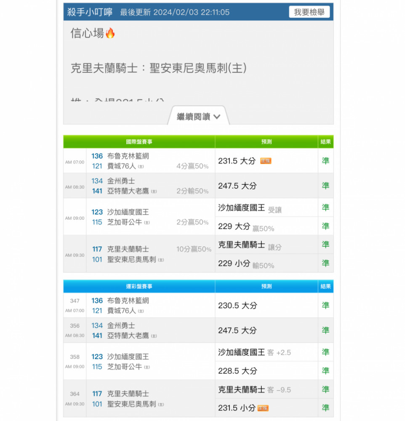Click the 最後更新 2024/02/03 22:11:05 timestamp
Screen dimensions: 405x421
point(175,12)
